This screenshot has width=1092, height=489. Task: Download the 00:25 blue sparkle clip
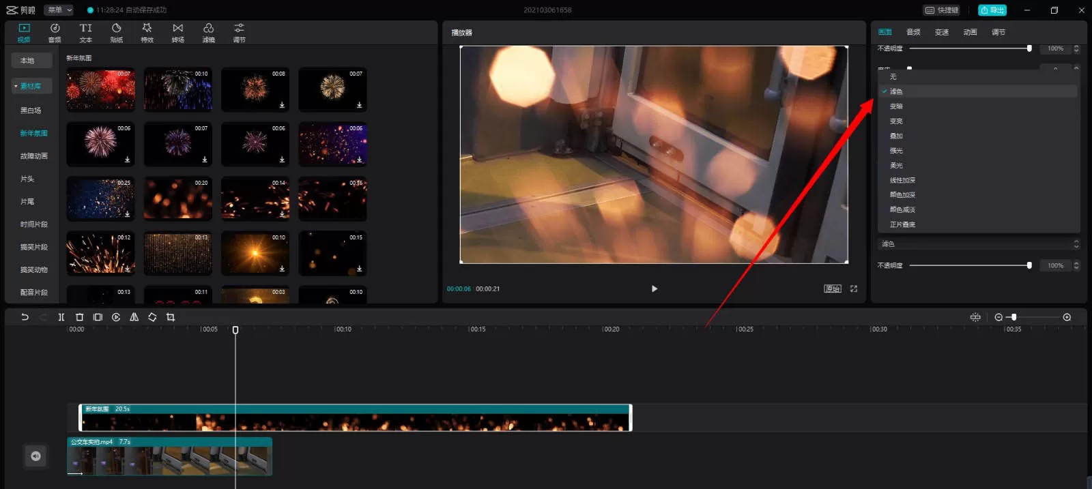pos(127,214)
